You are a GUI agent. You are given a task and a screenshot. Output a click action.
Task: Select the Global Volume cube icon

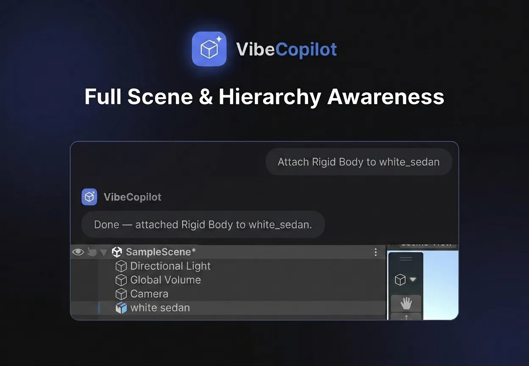[121, 280]
